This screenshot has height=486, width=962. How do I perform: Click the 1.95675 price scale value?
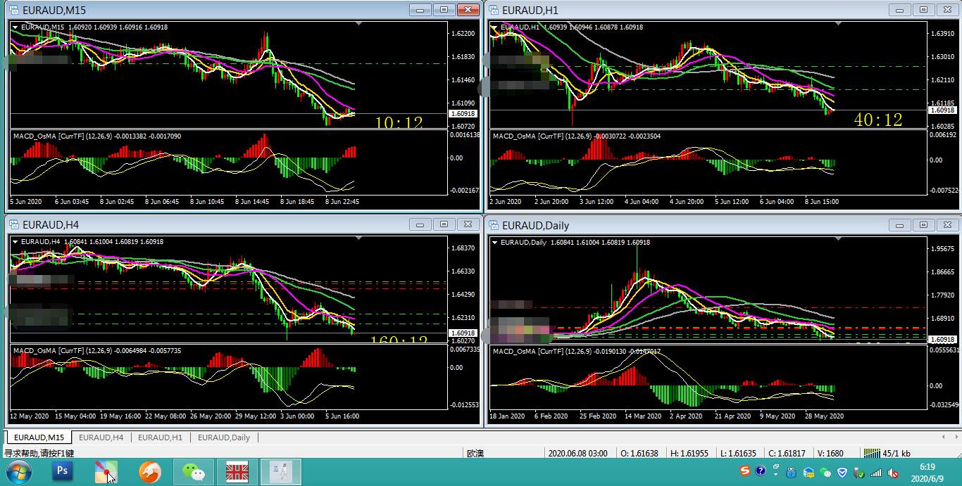pos(942,248)
